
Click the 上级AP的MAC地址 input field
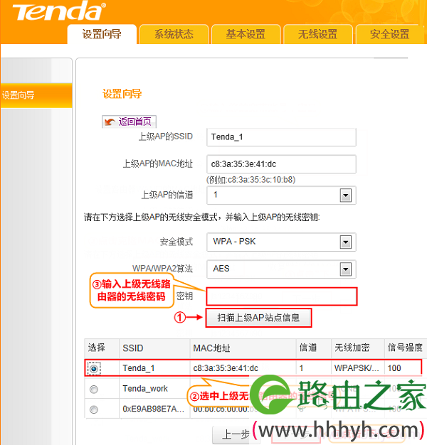point(281,164)
